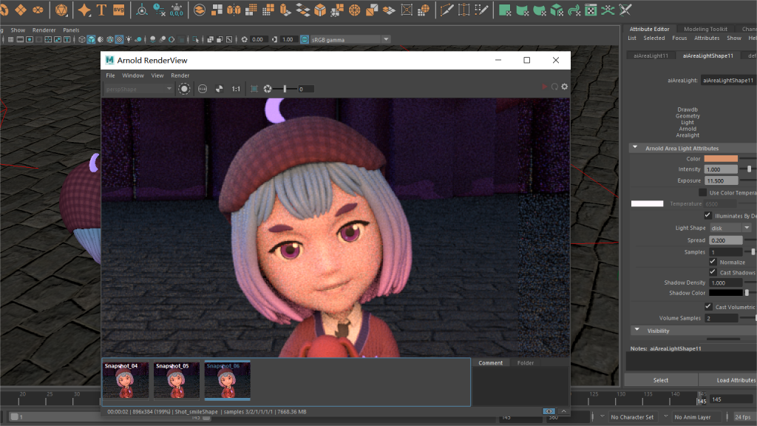The image size is (757, 426).
Task: Click the Spread 0.200 input field
Action: click(x=726, y=240)
